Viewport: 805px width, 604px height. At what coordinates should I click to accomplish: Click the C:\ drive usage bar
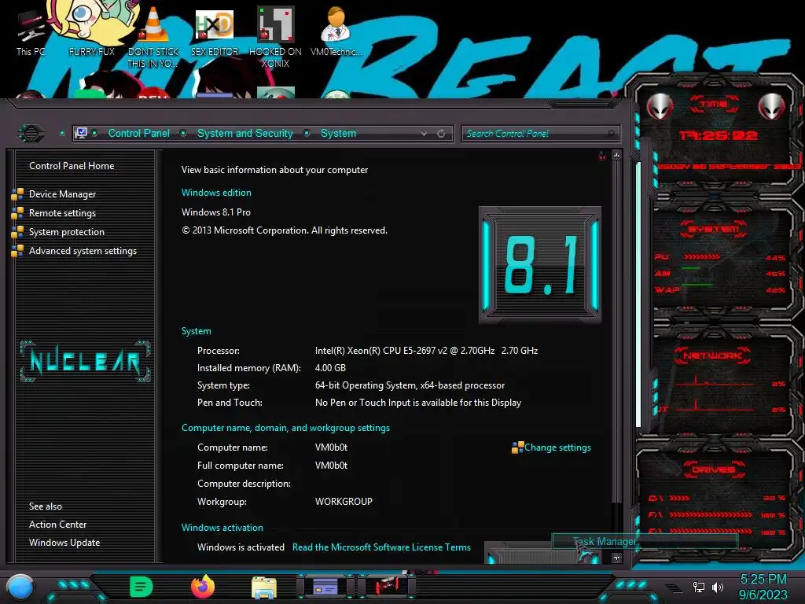pos(678,498)
